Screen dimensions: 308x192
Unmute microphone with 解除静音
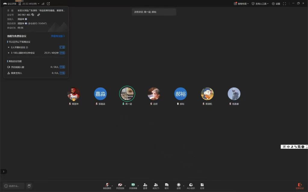tap(107, 186)
